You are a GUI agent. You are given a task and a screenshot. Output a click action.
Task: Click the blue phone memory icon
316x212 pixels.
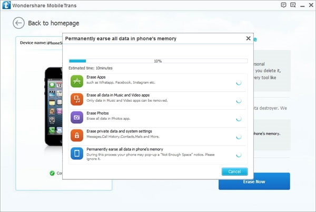point(77,153)
